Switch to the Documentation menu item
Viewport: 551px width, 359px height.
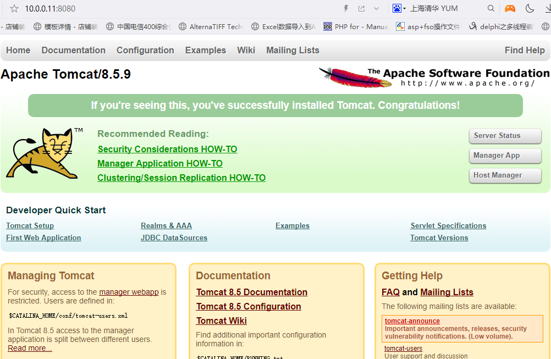[x=73, y=50]
